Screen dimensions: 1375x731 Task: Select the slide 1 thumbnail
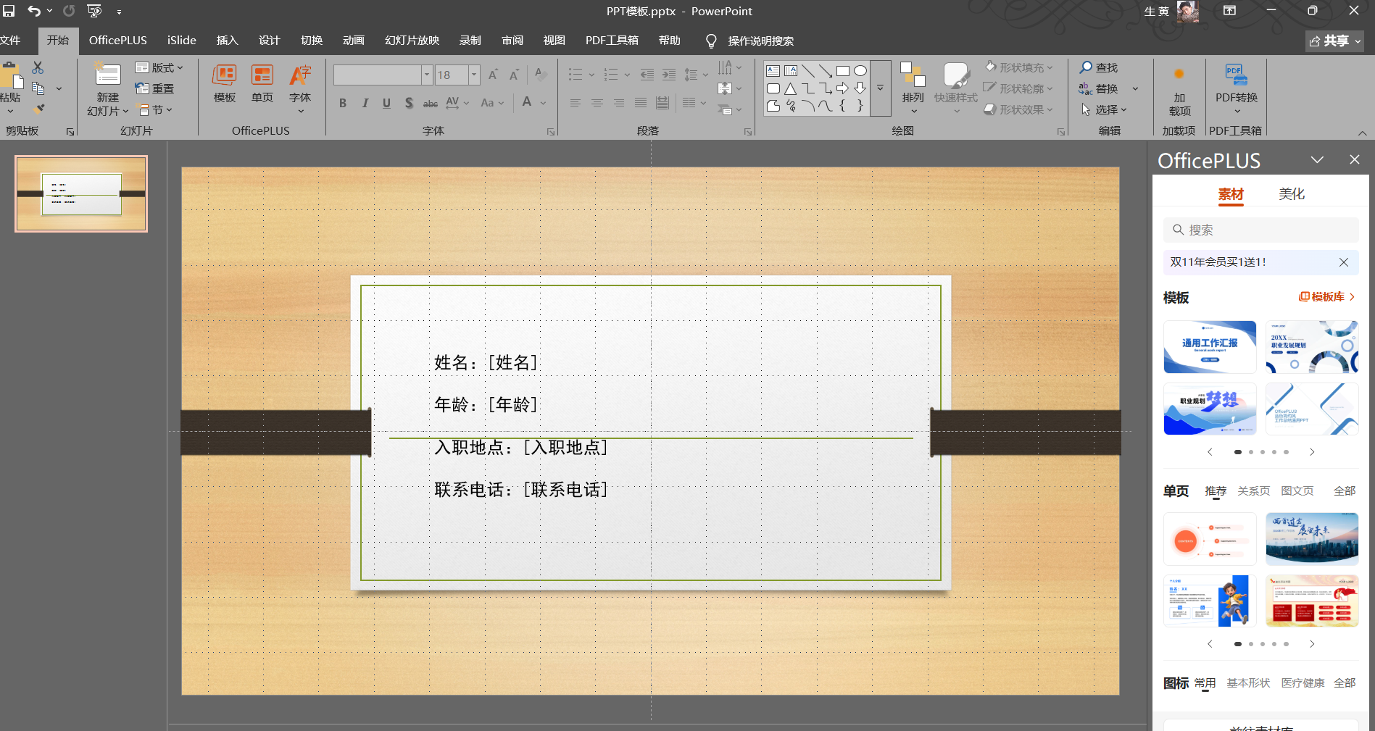80,194
